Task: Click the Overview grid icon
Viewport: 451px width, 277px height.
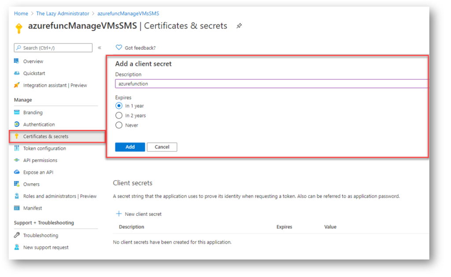Action: 16,61
